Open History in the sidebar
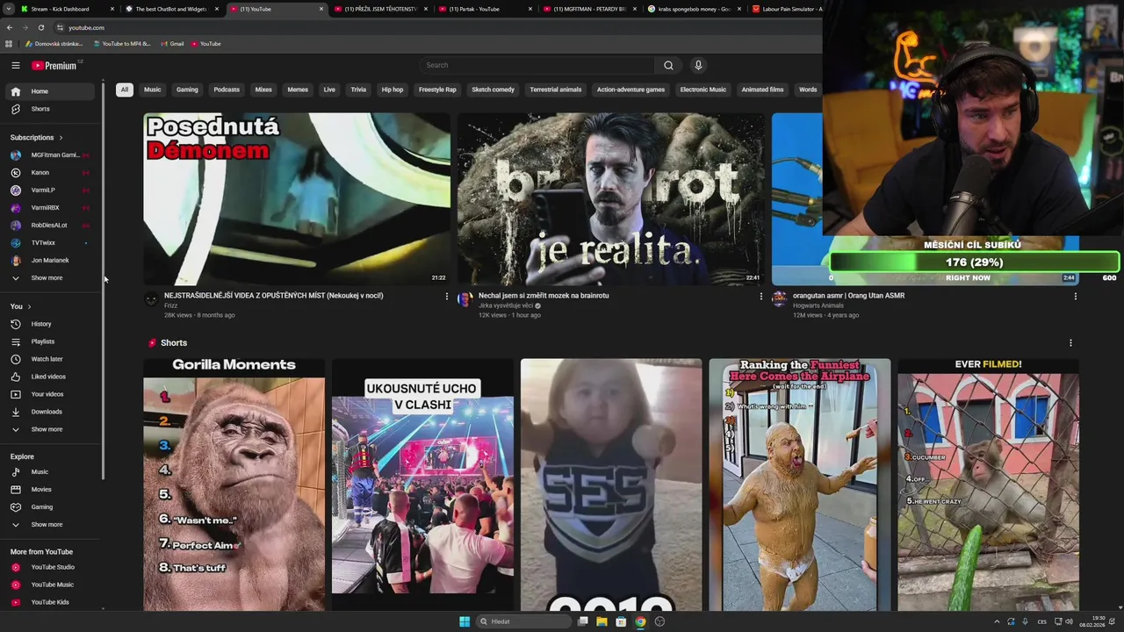This screenshot has height=632, width=1124. (x=49, y=324)
